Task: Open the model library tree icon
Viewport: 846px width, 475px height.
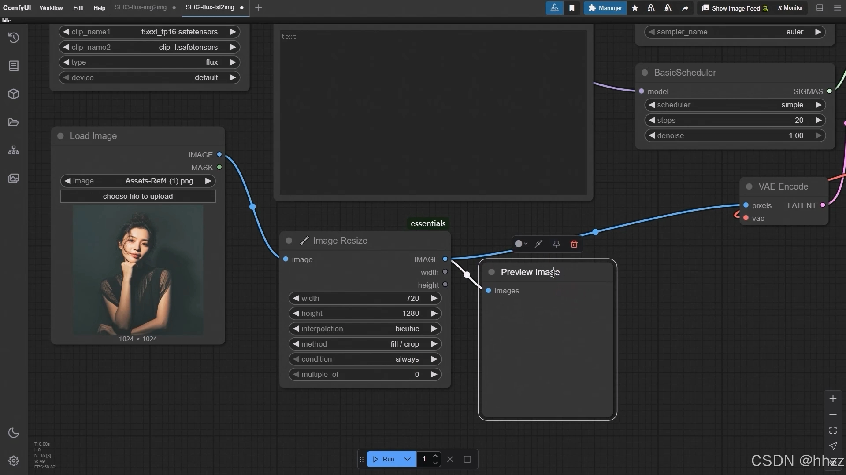Action: point(14,150)
